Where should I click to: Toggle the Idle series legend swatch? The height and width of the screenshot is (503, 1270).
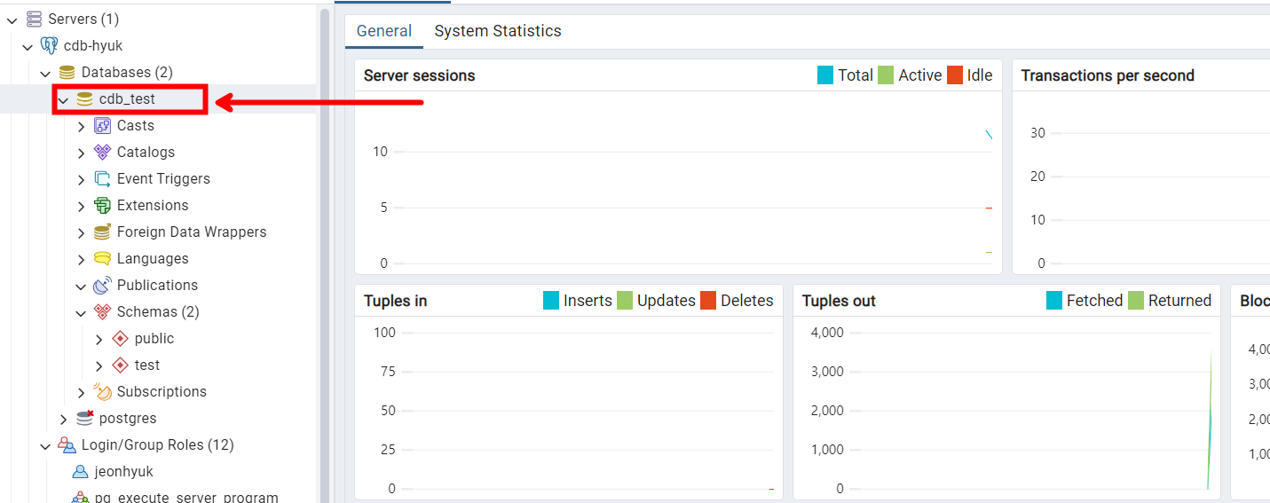pyautogui.click(x=955, y=75)
